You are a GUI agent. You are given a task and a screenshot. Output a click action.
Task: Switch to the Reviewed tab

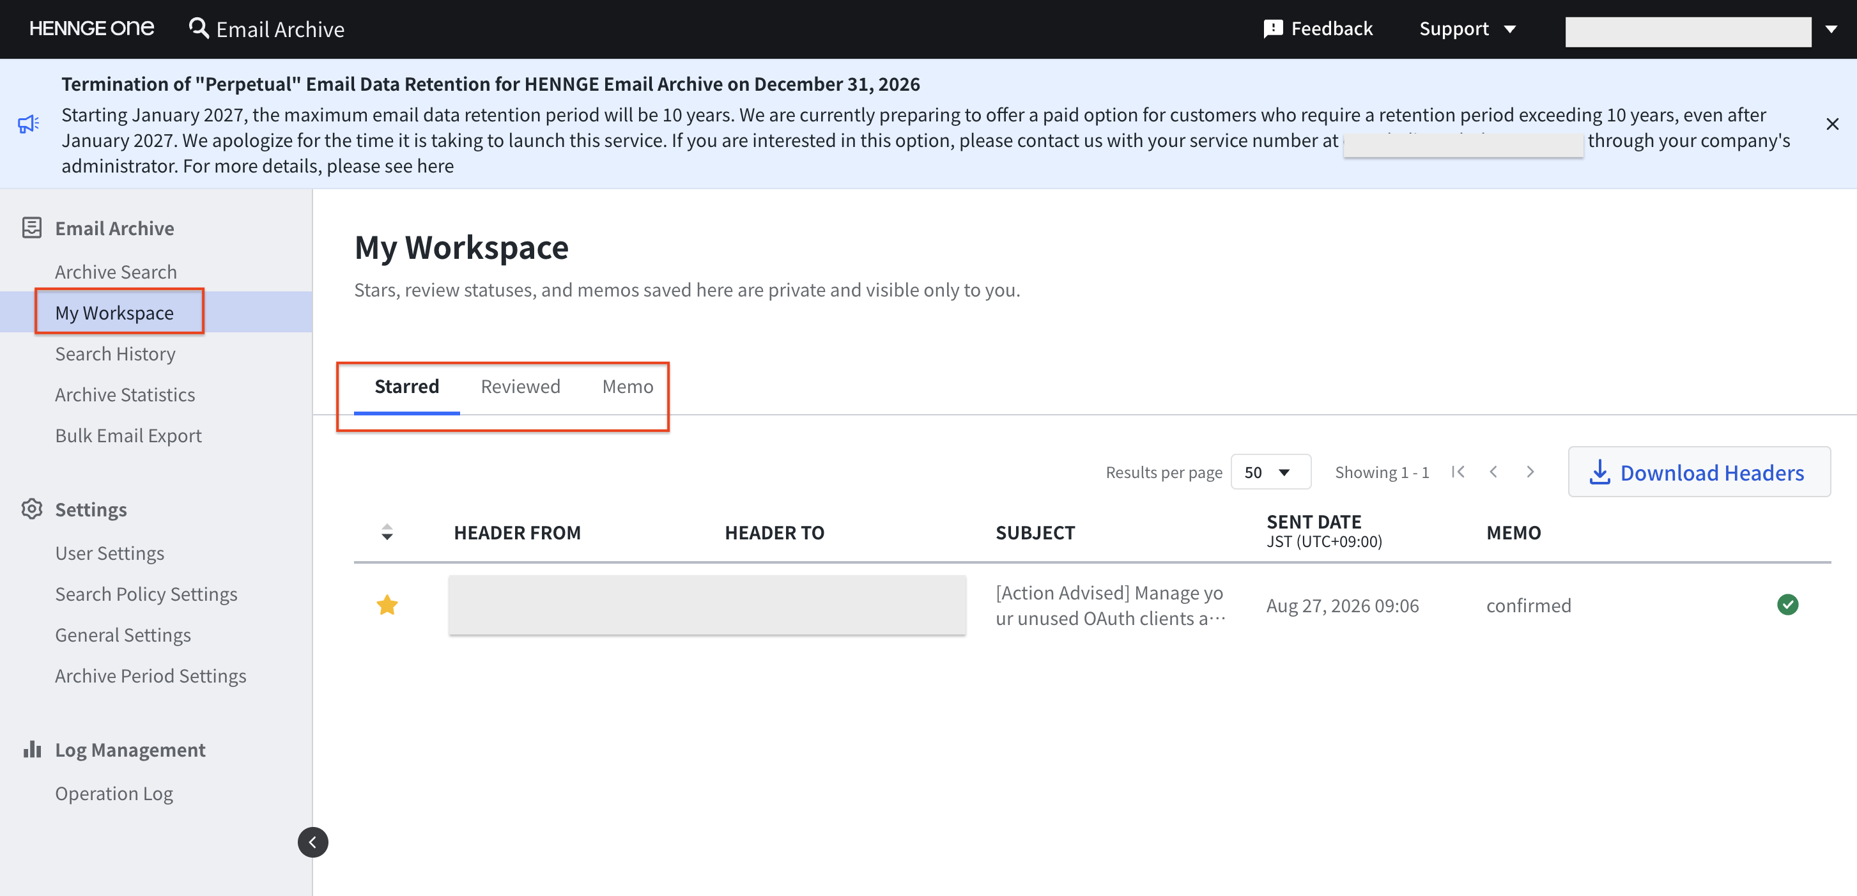[x=520, y=387]
